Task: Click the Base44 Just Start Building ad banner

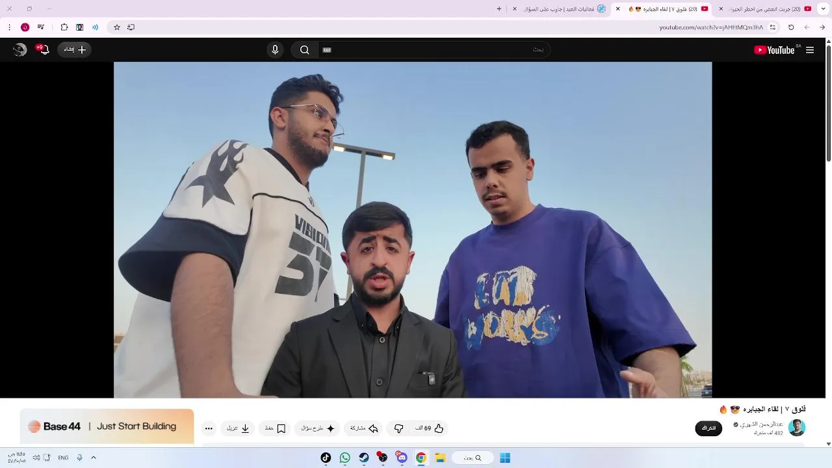Action: tap(107, 426)
